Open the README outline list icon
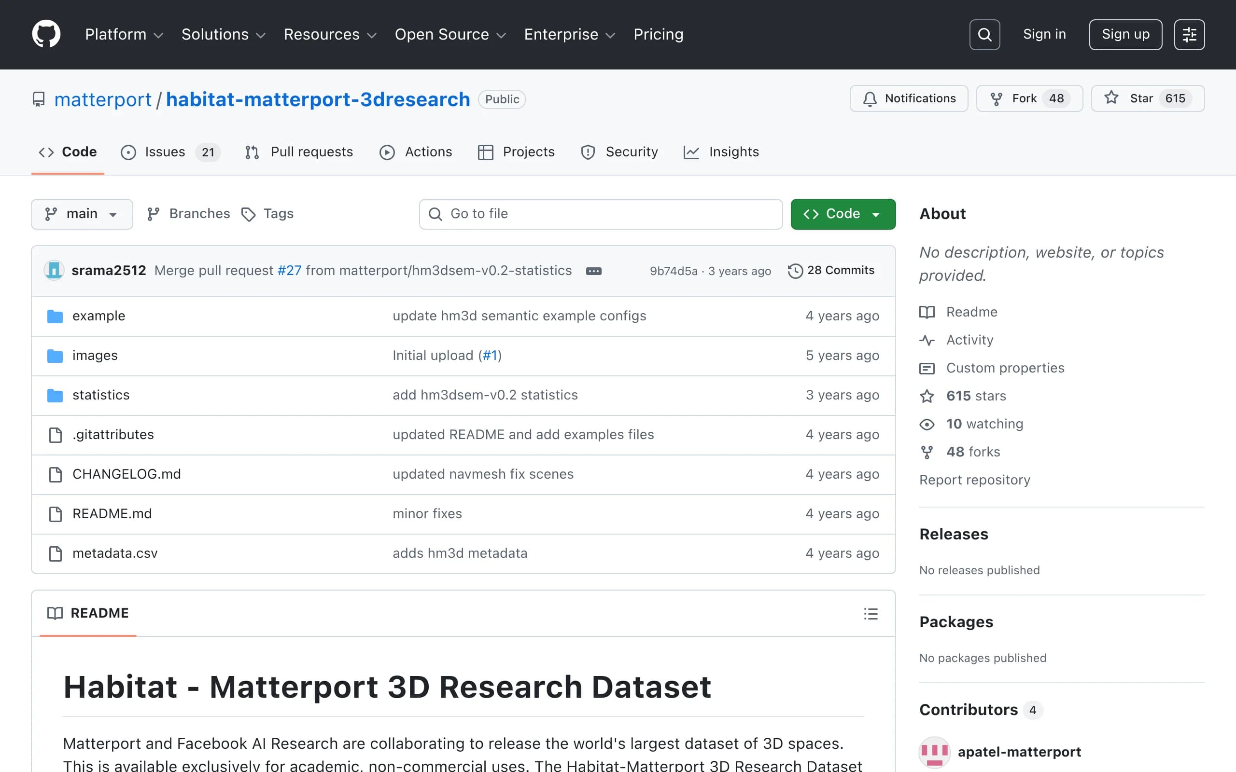The width and height of the screenshot is (1236, 772). [871, 613]
